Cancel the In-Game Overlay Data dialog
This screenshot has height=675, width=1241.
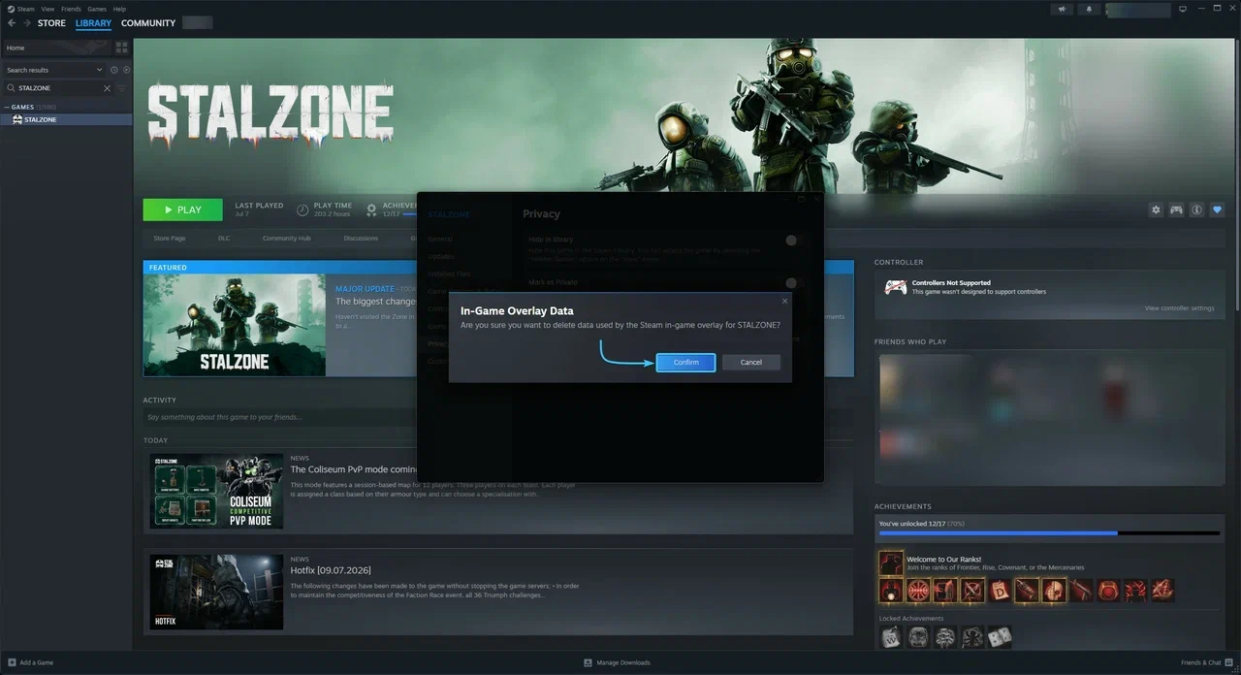[x=751, y=362]
